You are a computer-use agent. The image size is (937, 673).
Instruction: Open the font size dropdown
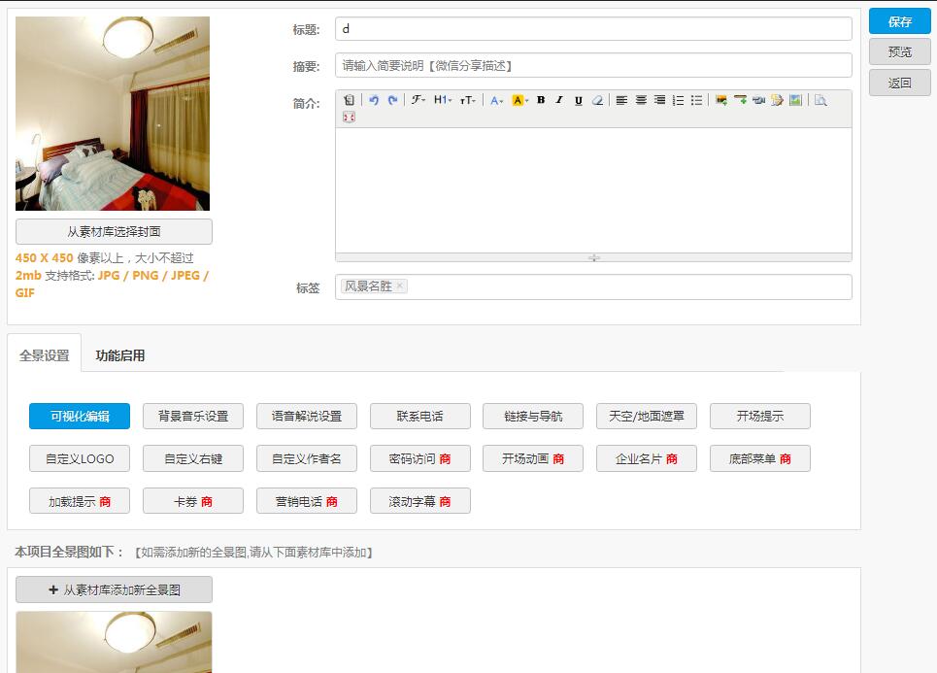(x=468, y=100)
